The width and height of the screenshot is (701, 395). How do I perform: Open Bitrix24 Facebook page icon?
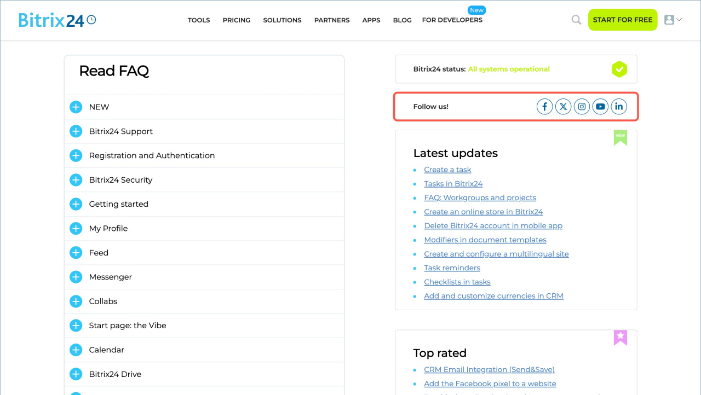(x=544, y=107)
